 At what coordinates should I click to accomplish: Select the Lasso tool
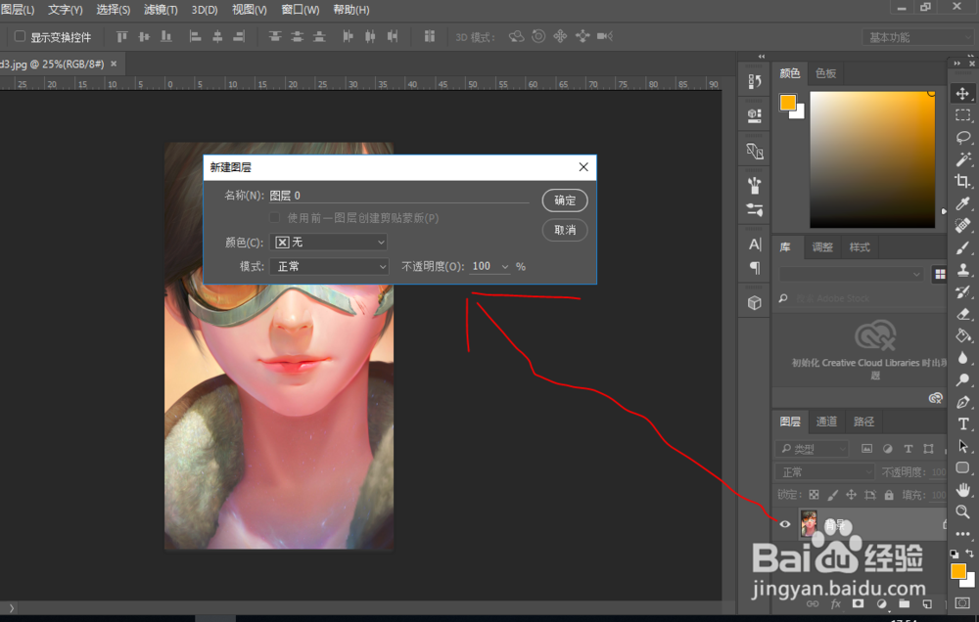click(962, 137)
